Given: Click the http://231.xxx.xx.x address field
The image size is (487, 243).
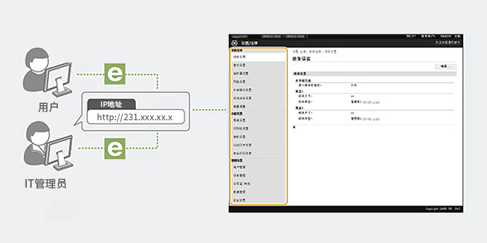Looking at the screenshot, I should click(x=135, y=117).
